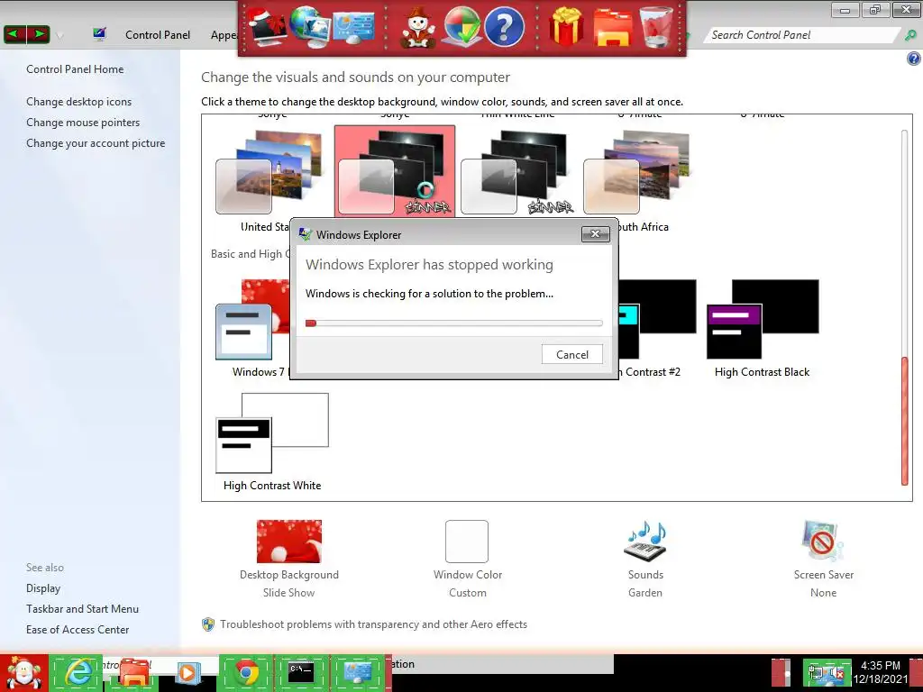The image size is (923, 692).
Task: Click Change your account picture link
Action: pos(96,143)
